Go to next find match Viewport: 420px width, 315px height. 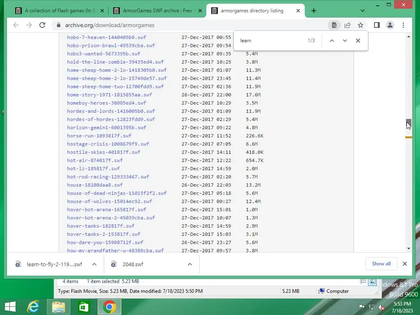point(345,41)
